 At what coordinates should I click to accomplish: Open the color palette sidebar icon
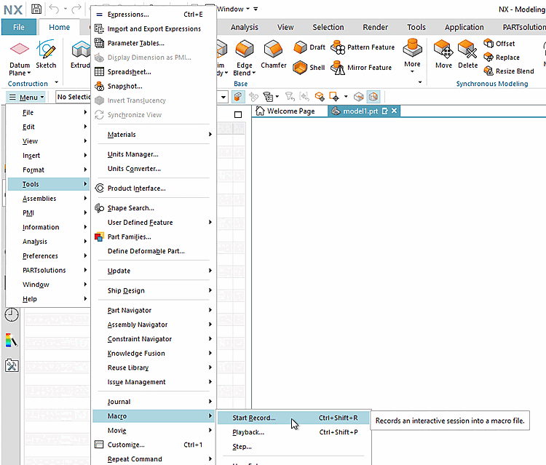pyautogui.click(x=12, y=341)
